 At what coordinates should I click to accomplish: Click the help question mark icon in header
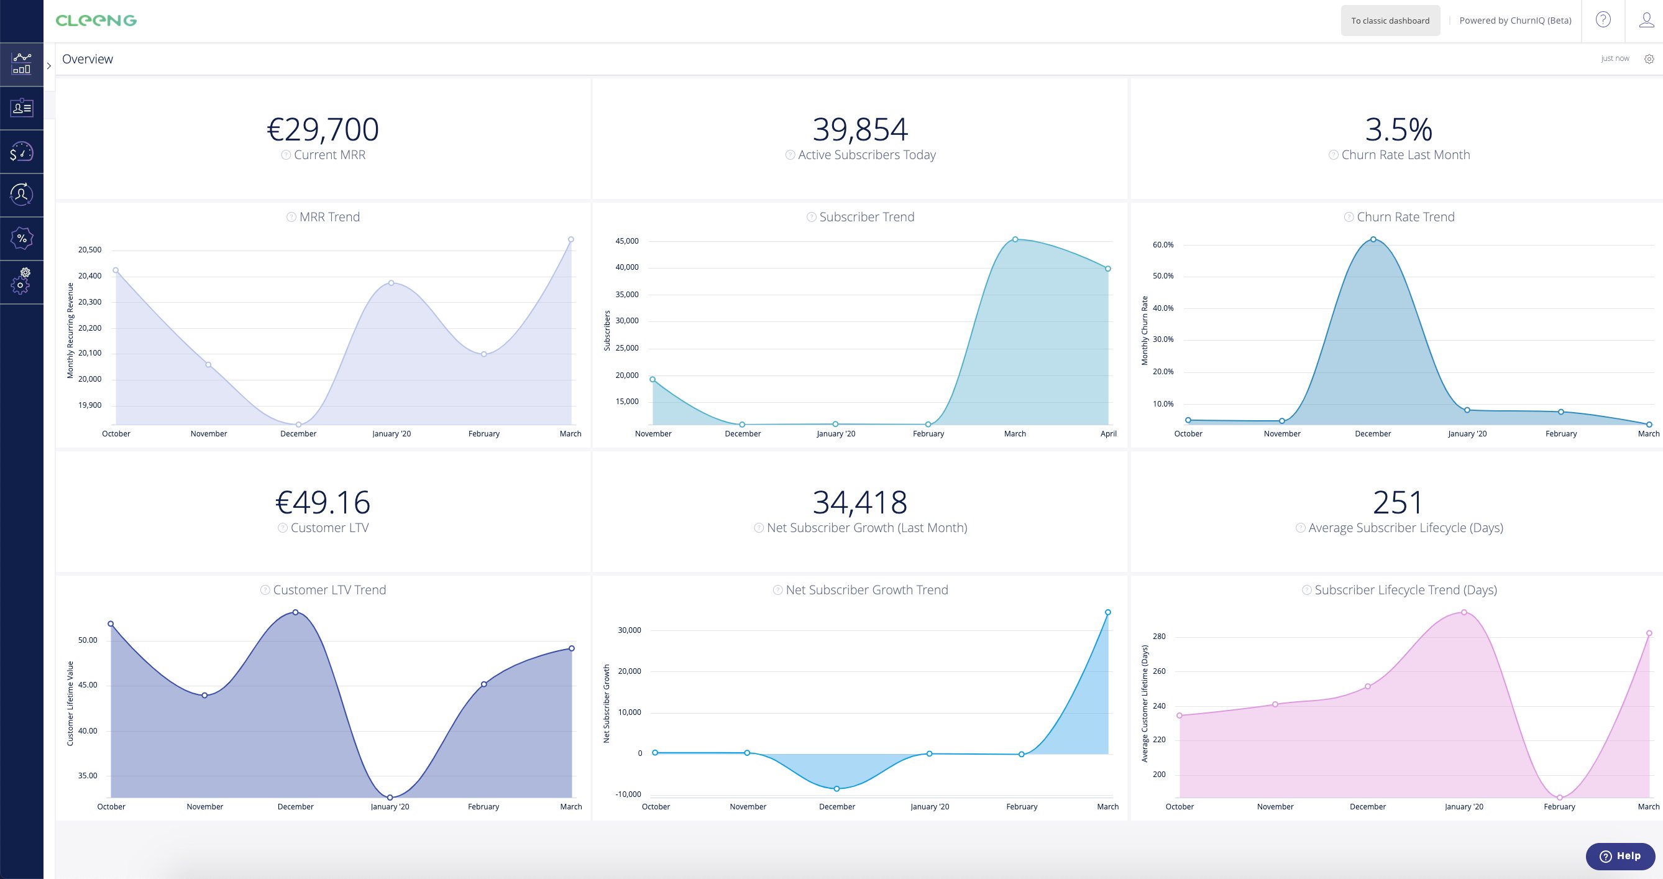pyautogui.click(x=1603, y=20)
